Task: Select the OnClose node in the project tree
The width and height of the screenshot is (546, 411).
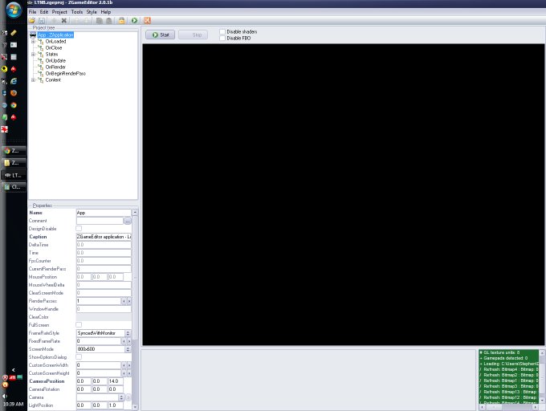Action: [54, 47]
